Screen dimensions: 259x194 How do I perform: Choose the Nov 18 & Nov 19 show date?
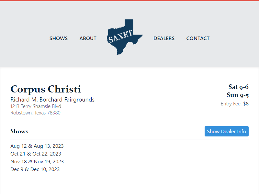tap(37, 162)
